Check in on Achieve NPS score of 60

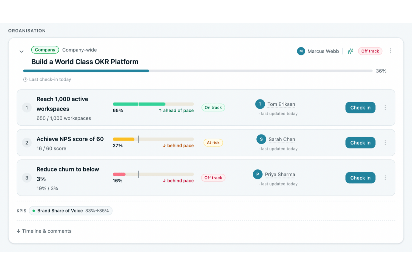click(360, 143)
